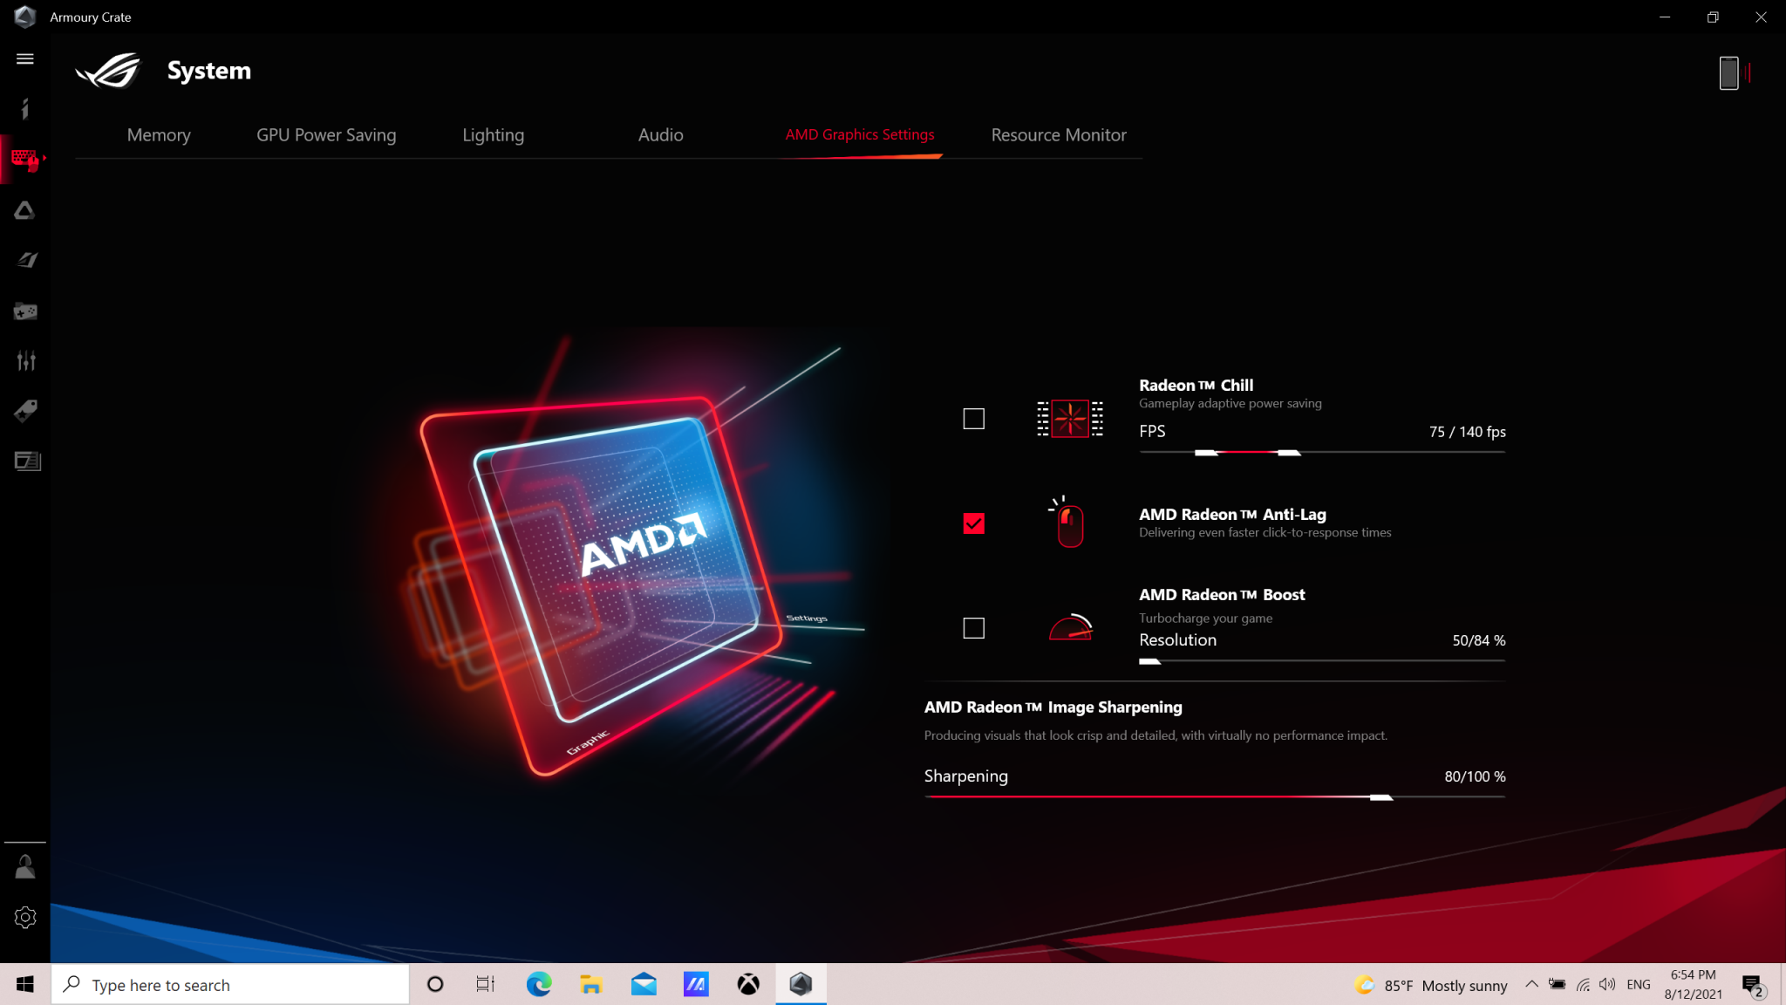This screenshot has width=1786, height=1005.
Task: Click the ENG language indicator
Action: tap(1639, 984)
